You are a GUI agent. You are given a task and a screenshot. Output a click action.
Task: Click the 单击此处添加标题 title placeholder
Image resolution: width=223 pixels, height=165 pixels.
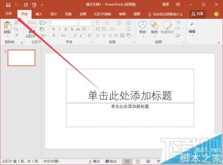coord(130,86)
